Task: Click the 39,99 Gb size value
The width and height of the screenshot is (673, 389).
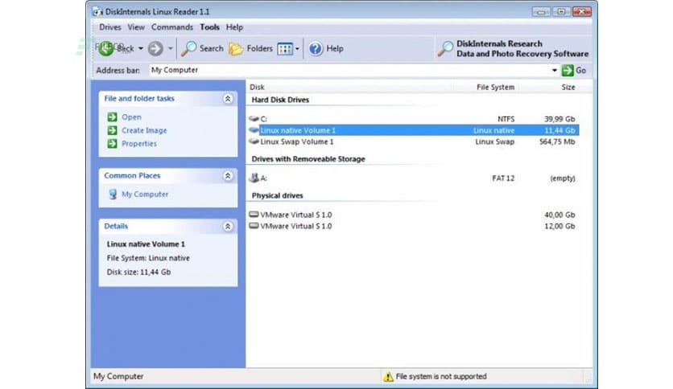Action: coord(559,119)
